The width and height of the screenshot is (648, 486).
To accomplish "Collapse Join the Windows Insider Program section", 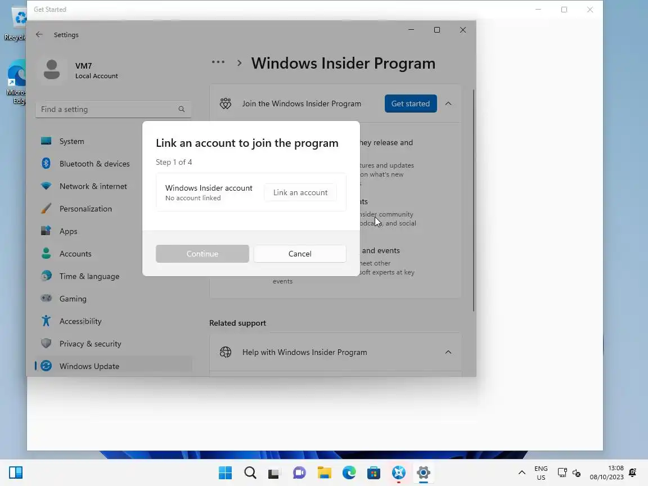I will click(x=448, y=103).
